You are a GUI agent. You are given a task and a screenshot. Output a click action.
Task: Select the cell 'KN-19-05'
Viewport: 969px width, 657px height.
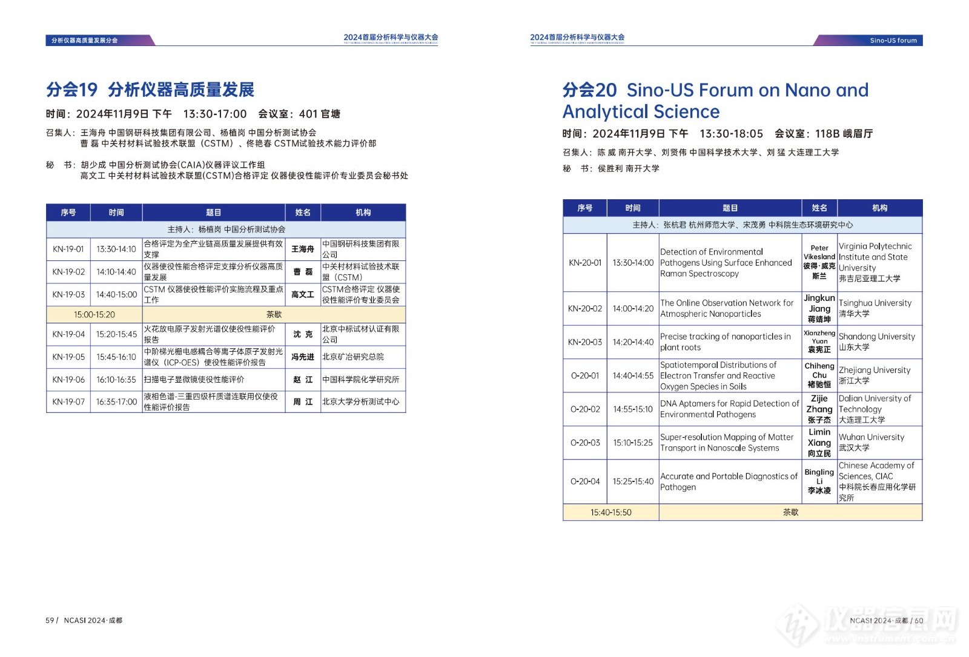68,357
